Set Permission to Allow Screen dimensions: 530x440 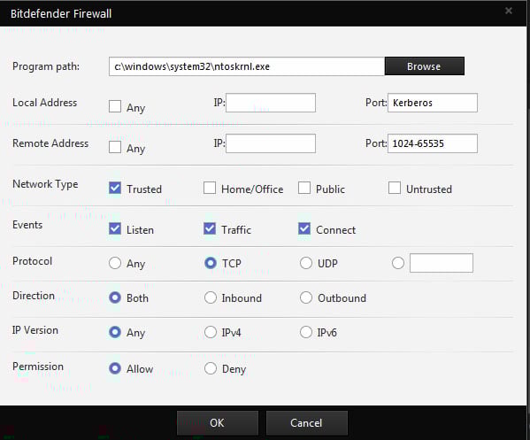point(115,368)
